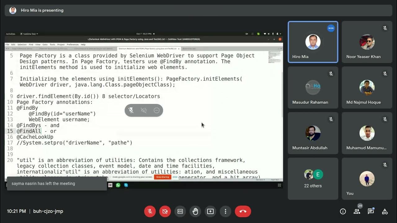The width and height of the screenshot is (397, 223).
Task: Show everyone people panel icon
Action: click(x=357, y=211)
